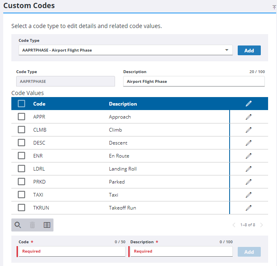Open search using the magnifier icon
The height and width of the screenshot is (266, 277).
pos(18,225)
